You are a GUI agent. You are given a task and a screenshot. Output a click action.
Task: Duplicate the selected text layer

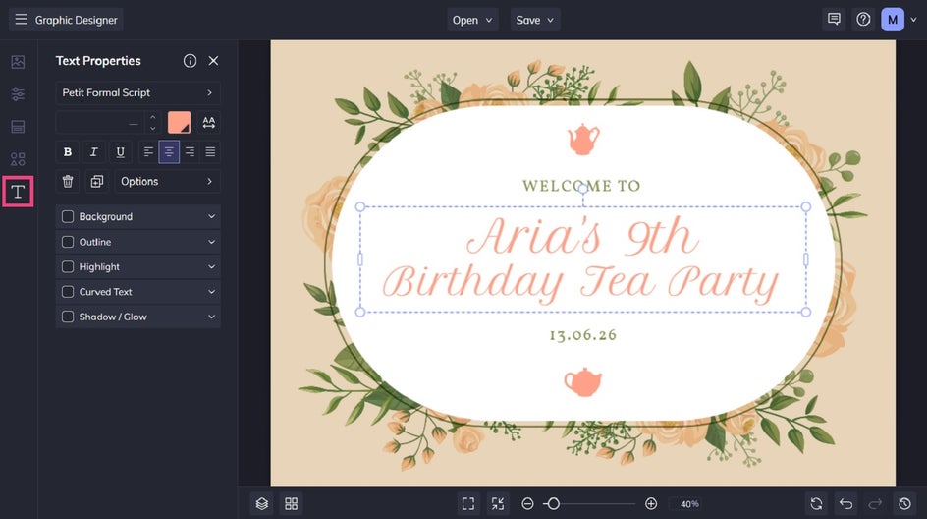(97, 181)
